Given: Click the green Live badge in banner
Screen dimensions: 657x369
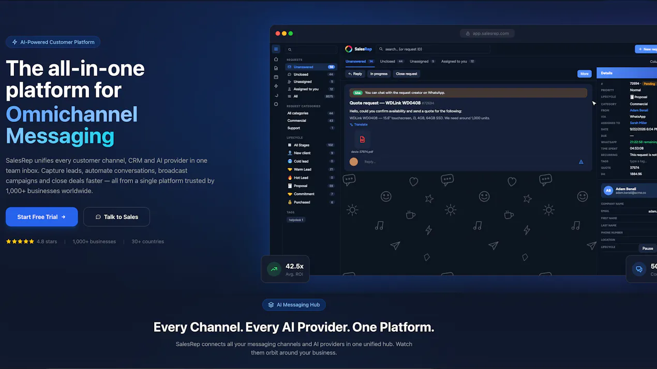Looking at the screenshot, I should 357,93.
